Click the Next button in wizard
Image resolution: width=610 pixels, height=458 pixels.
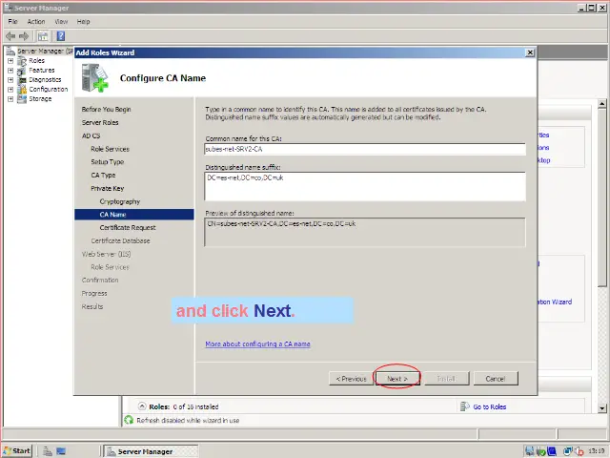(396, 379)
